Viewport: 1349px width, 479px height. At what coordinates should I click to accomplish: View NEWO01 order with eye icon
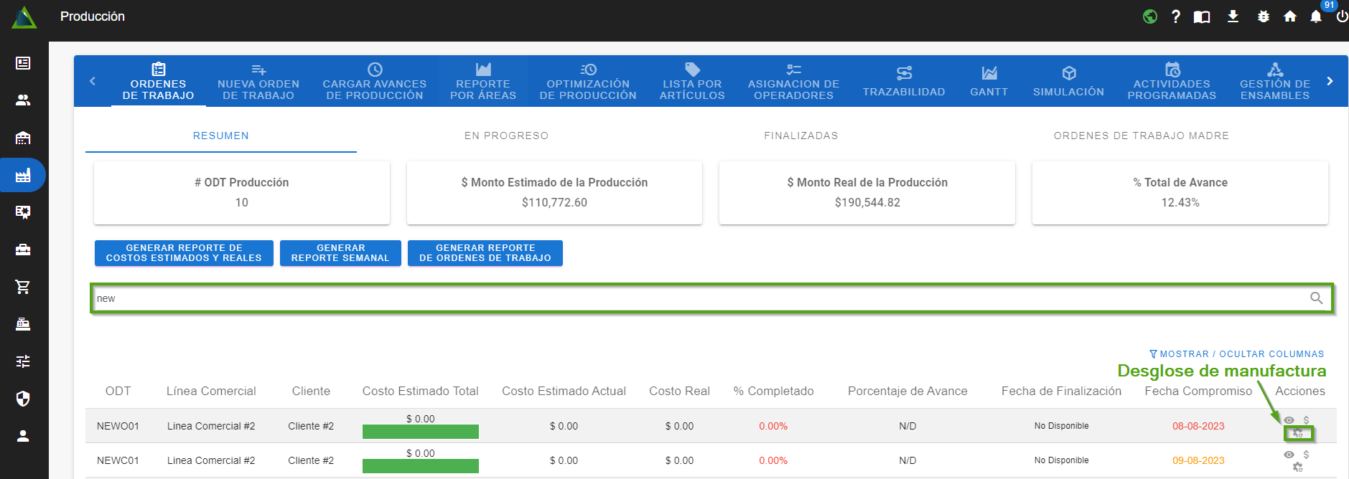(1289, 420)
